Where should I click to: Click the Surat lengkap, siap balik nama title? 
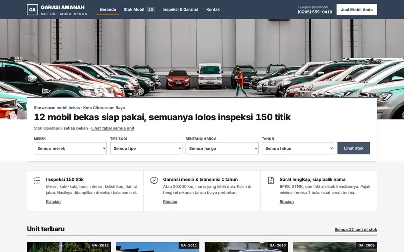pos(313,179)
